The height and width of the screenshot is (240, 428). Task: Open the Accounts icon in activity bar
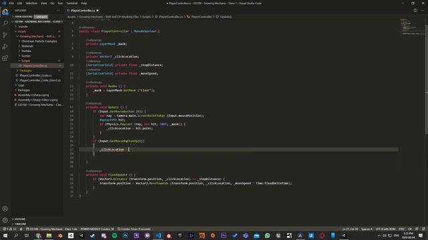5,209
